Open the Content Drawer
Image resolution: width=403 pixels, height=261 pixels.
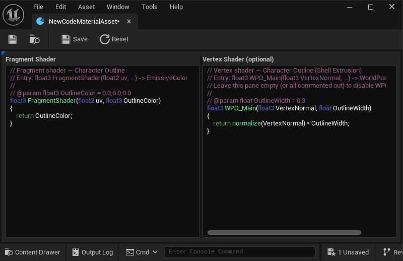(x=33, y=252)
